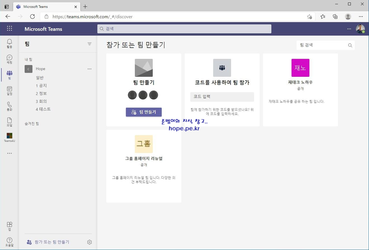The image size is (369, 250).
Task: Open the Teams4U app icon
Action: (x=10, y=138)
